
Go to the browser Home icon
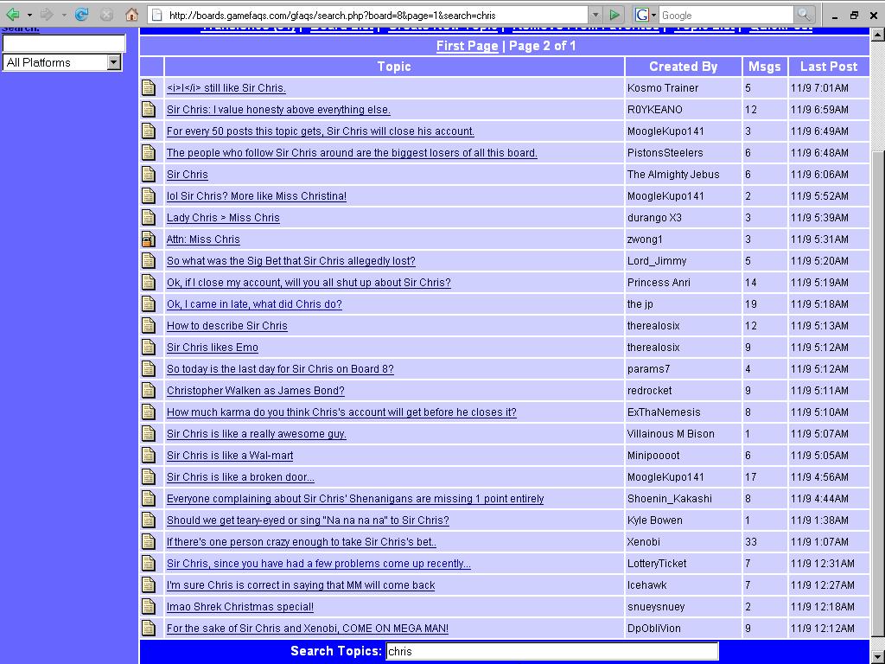click(131, 15)
